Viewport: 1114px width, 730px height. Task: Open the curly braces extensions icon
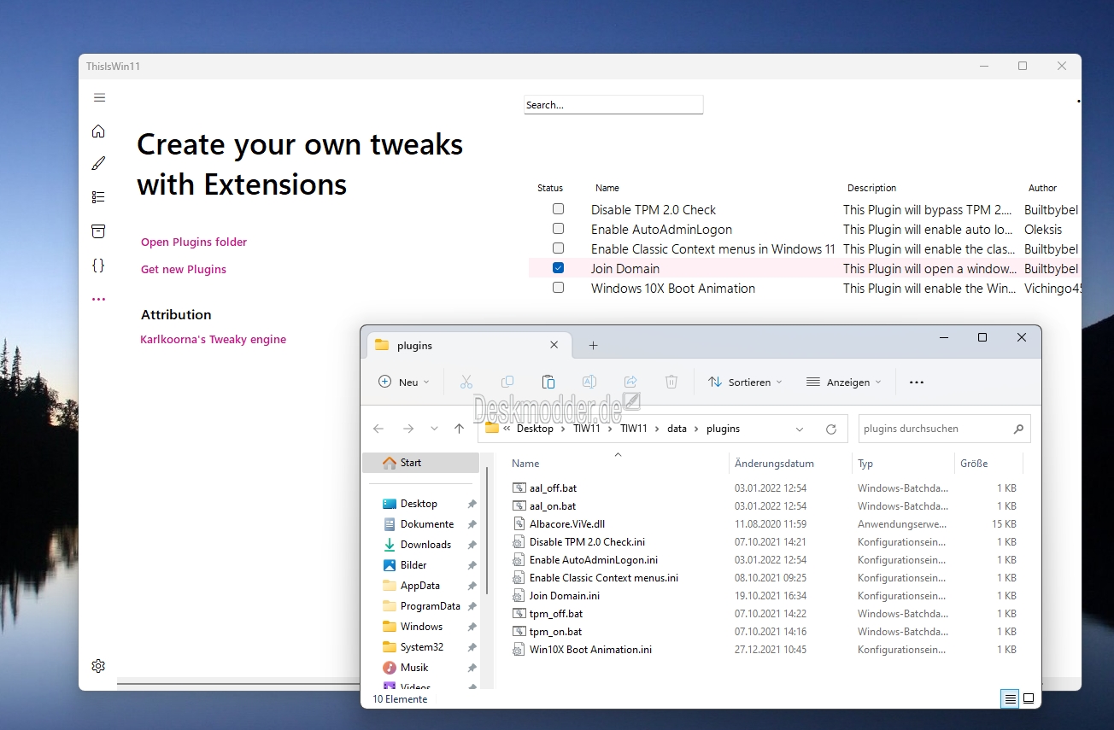point(98,265)
